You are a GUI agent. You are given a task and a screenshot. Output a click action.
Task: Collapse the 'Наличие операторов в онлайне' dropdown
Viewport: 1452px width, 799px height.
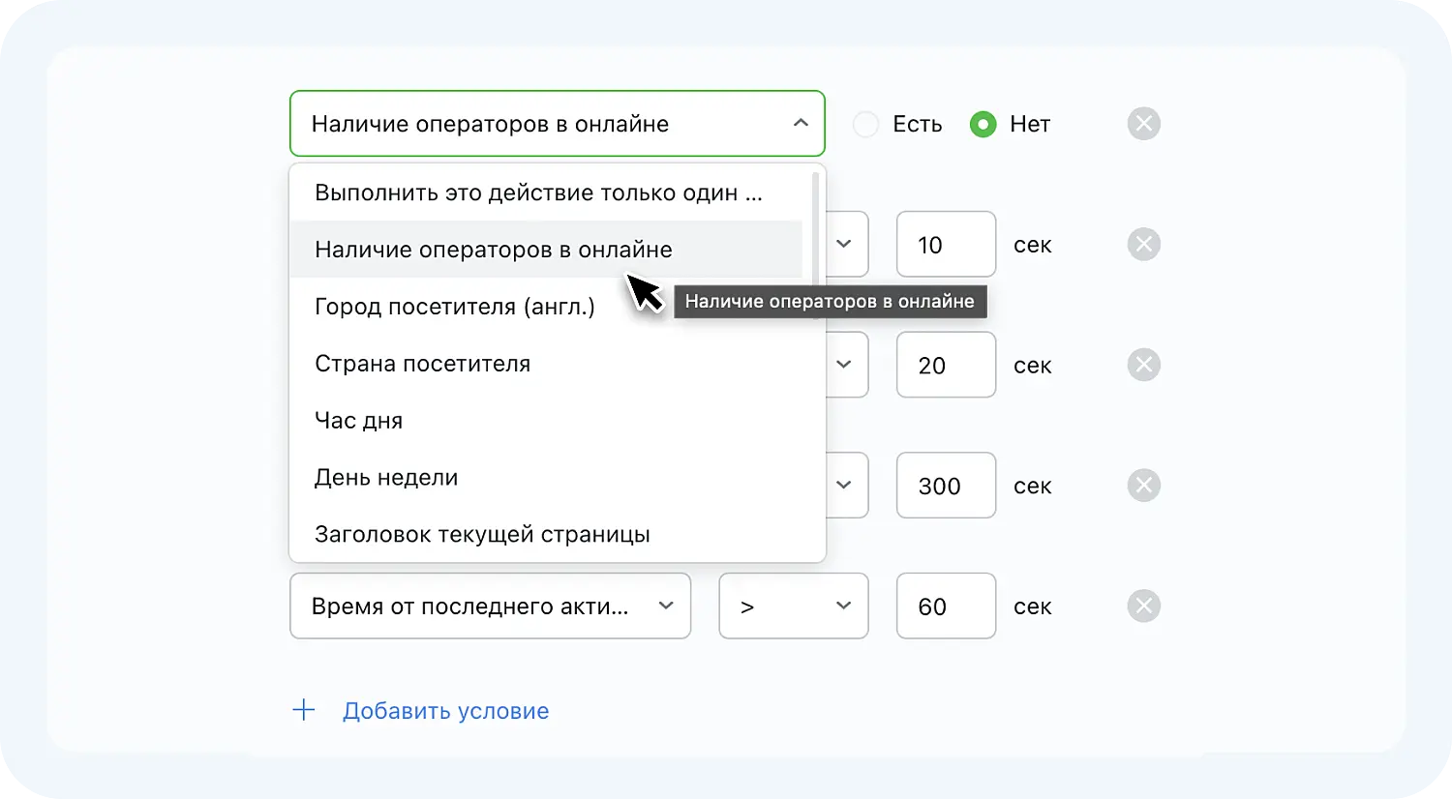tap(801, 124)
